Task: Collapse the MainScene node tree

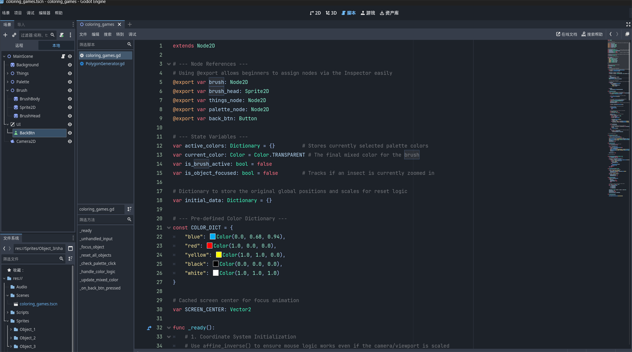Action: point(4,56)
